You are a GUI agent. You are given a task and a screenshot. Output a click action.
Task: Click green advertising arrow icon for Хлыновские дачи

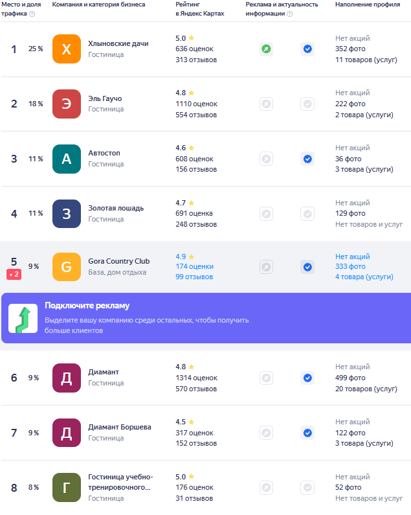(266, 49)
